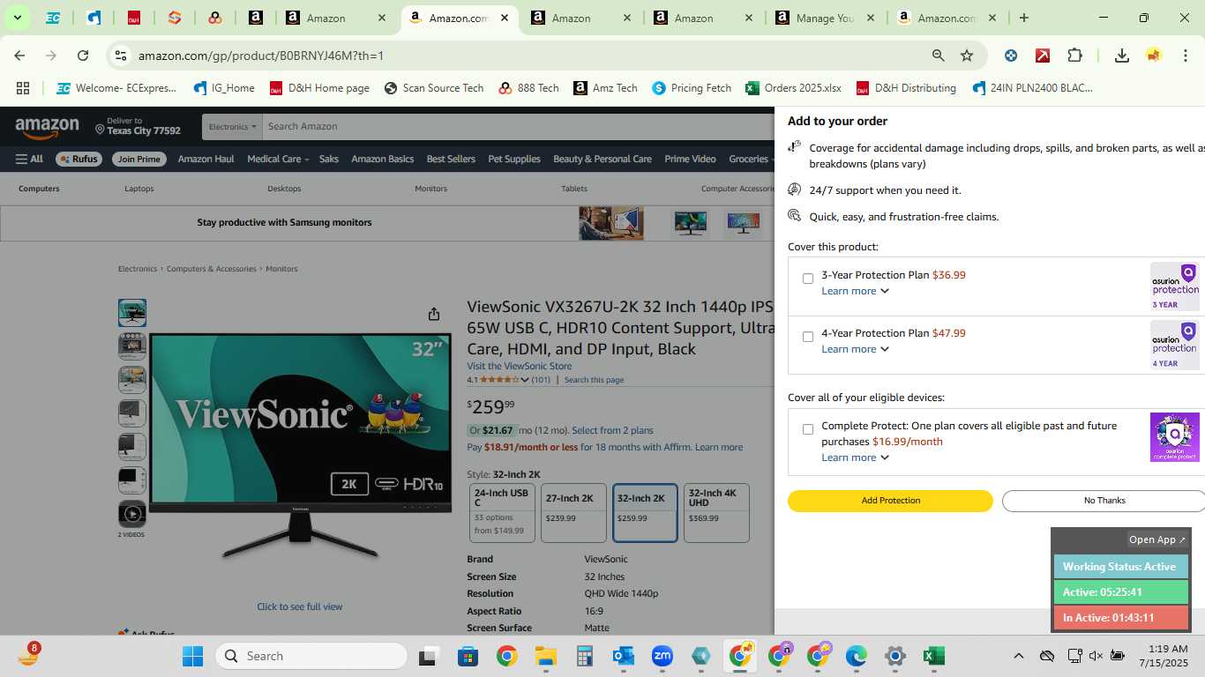Open the Windows Start menu
This screenshot has width=1205, height=677.
click(x=192, y=656)
